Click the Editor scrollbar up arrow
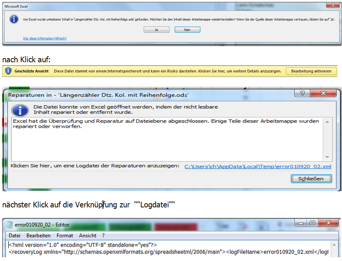Image resolution: width=342 pixels, height=261 pixels. [x=334, y=244]
